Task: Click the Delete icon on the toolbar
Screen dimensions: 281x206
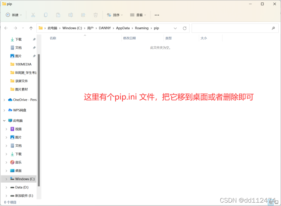Action: pos(96,15)
